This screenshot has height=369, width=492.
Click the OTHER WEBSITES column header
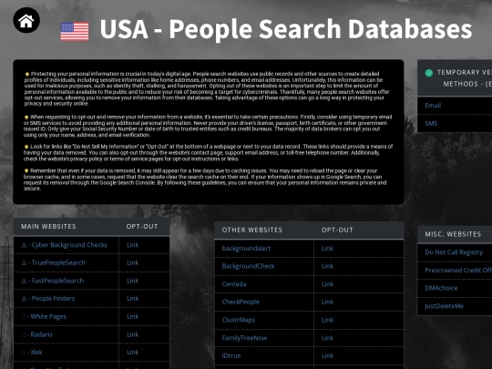pyautogui.click(x=252, y=230)
